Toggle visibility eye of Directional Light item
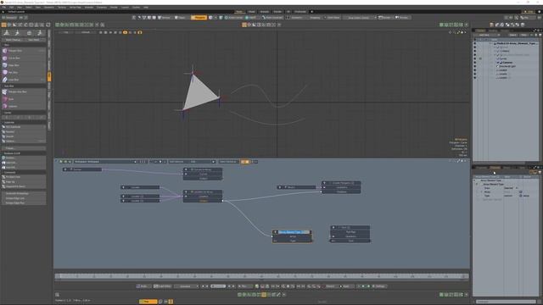The width and height of the screenshot is (543, 305). tap(475, 66)
